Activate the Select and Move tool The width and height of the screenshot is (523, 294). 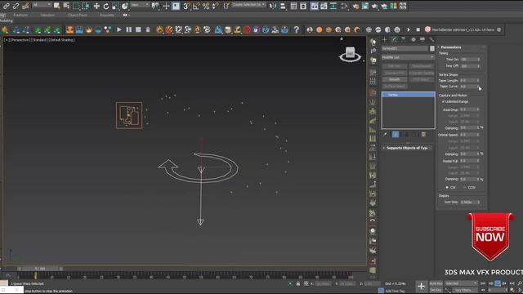(x=96, y=6)
